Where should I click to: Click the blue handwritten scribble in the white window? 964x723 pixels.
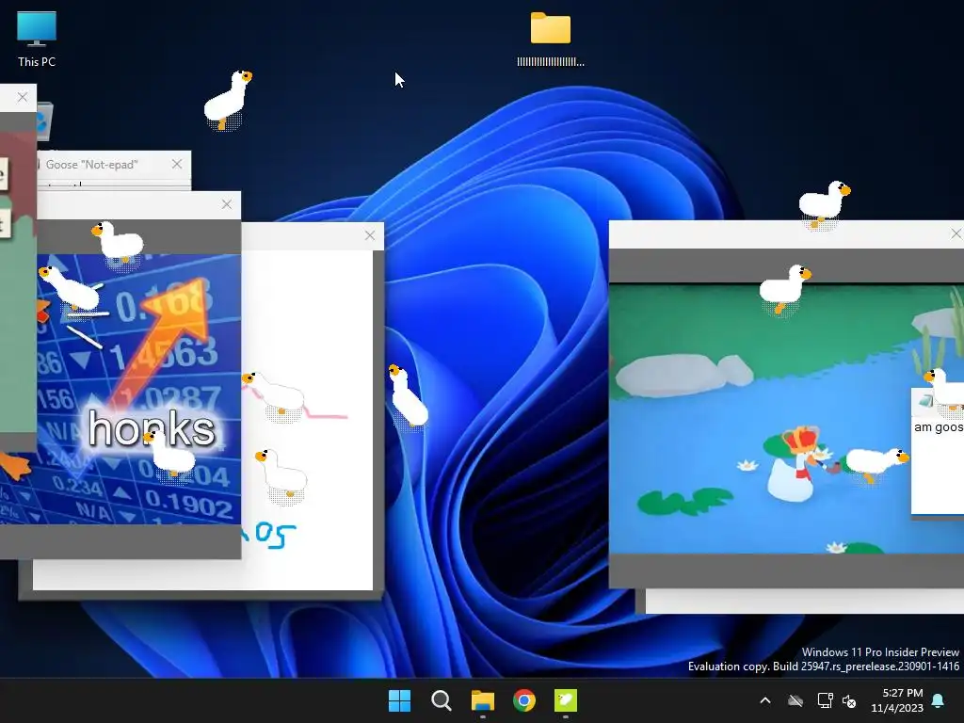(x=268, y=535)
